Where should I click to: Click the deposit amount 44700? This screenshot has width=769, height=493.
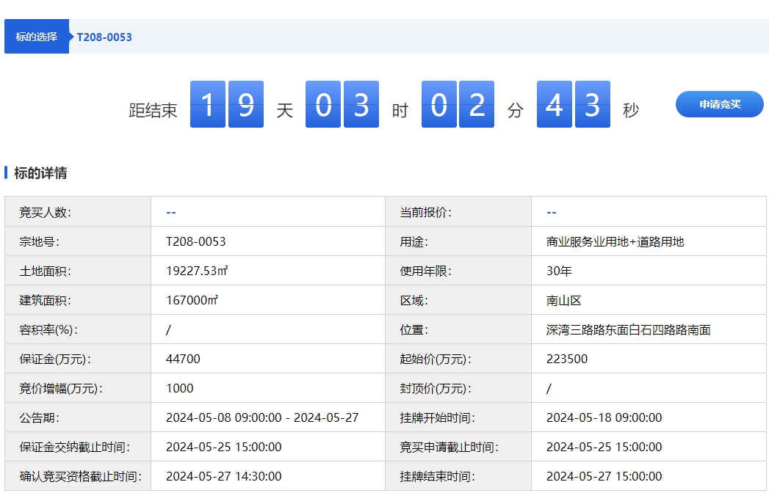183,359
